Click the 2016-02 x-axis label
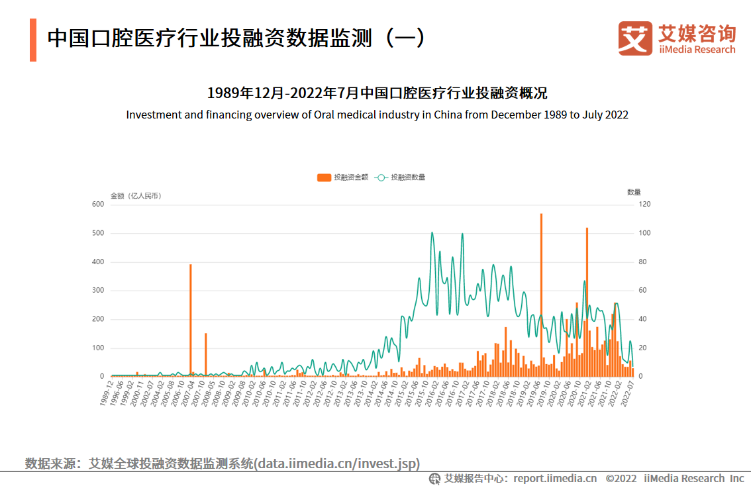The height and width of the screenshot is (488, 751). click(432, 393)
